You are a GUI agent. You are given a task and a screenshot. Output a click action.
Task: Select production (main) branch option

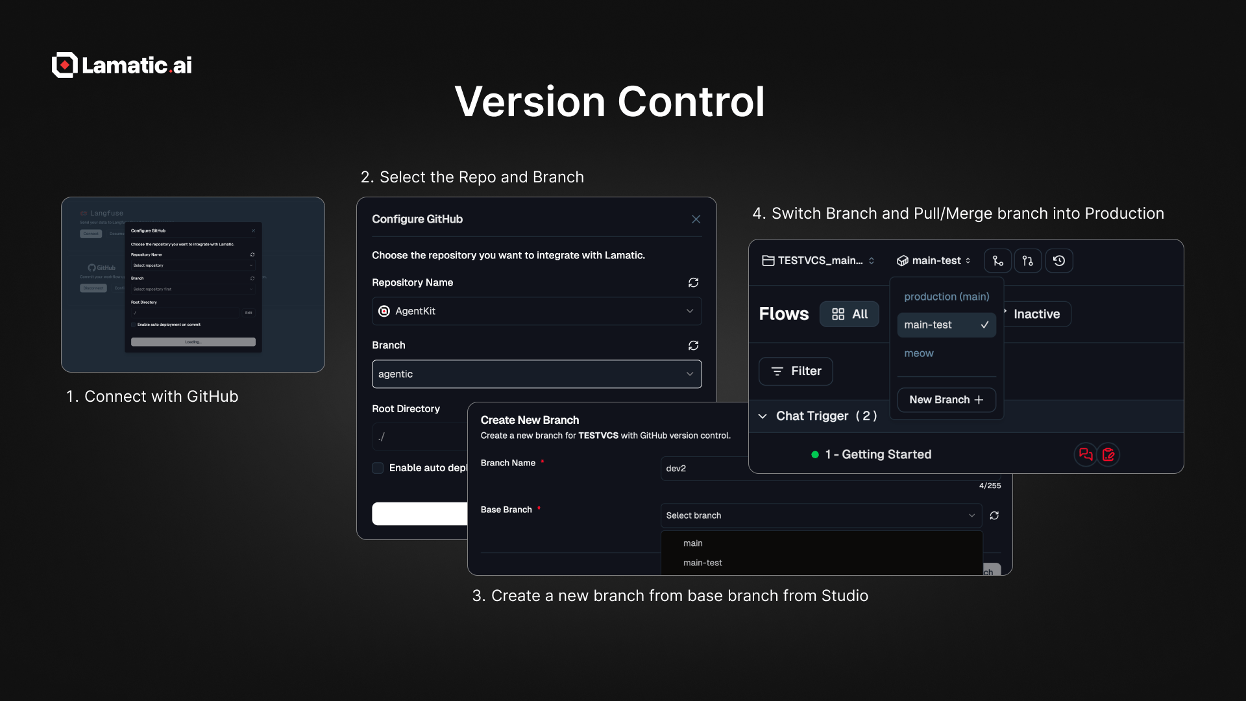[x=946, y=297]
